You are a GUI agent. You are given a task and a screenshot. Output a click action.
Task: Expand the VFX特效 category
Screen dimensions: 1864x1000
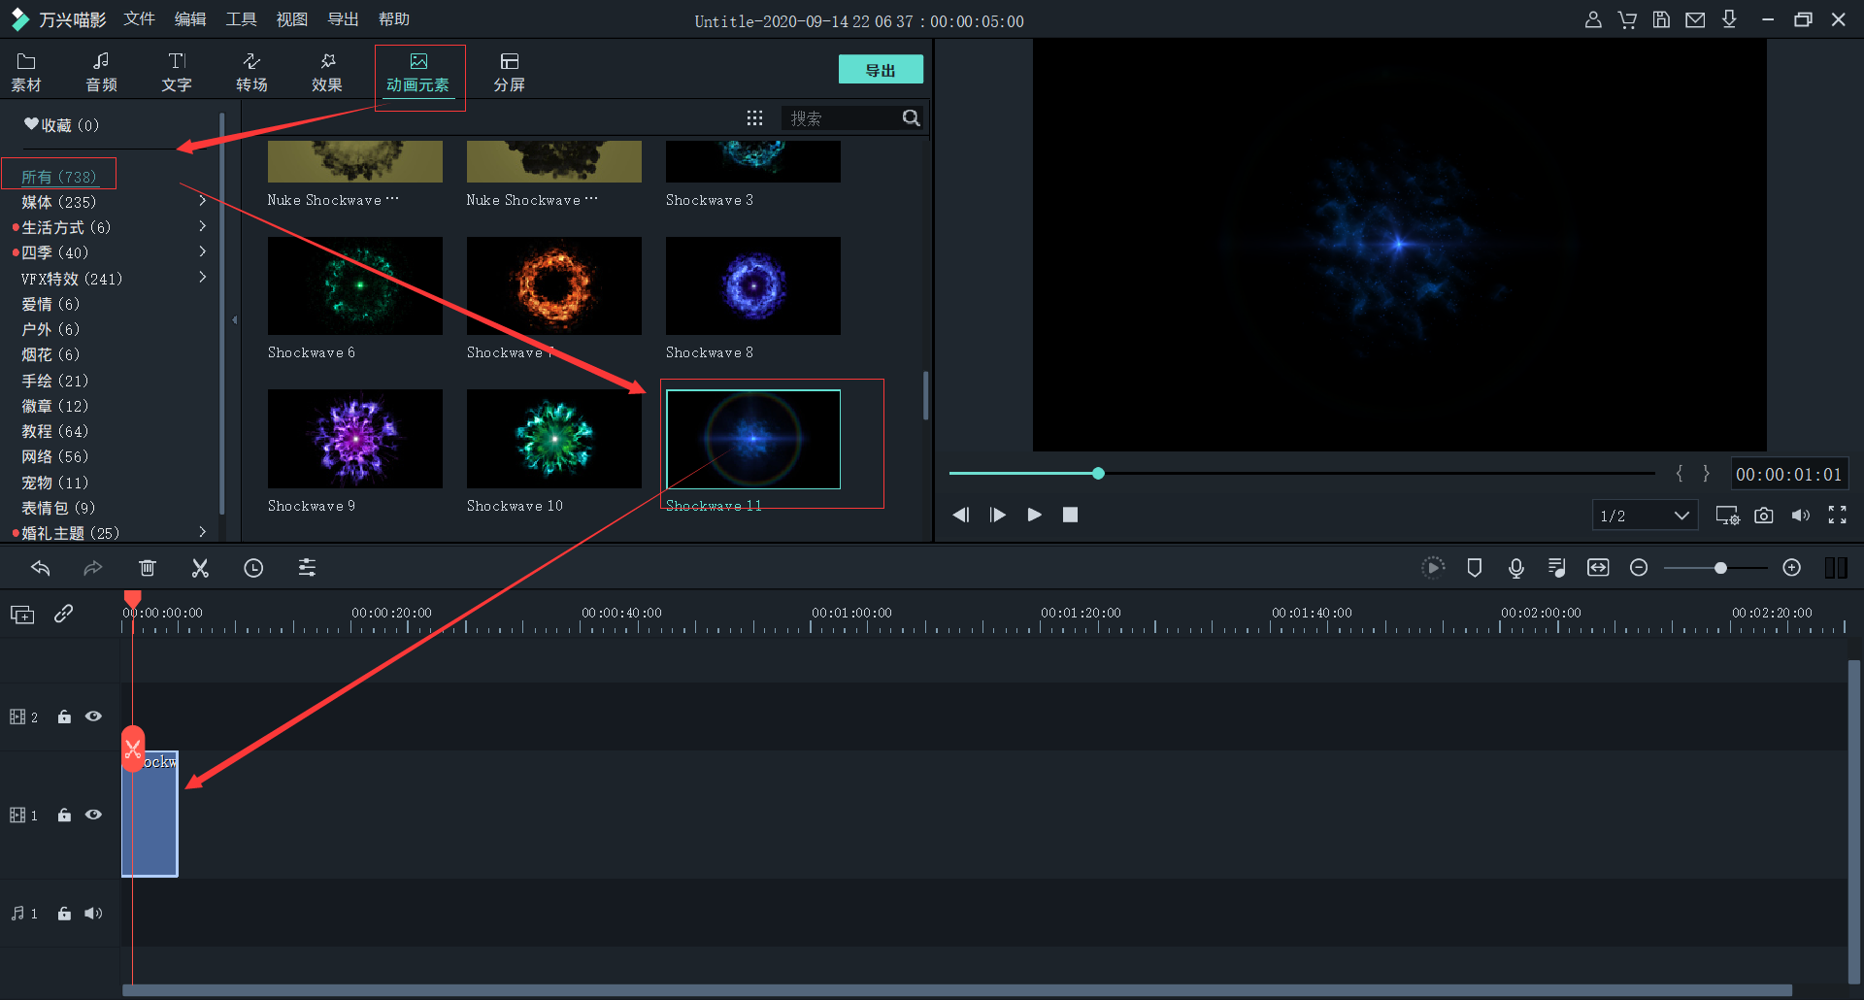tap(202, 278)
